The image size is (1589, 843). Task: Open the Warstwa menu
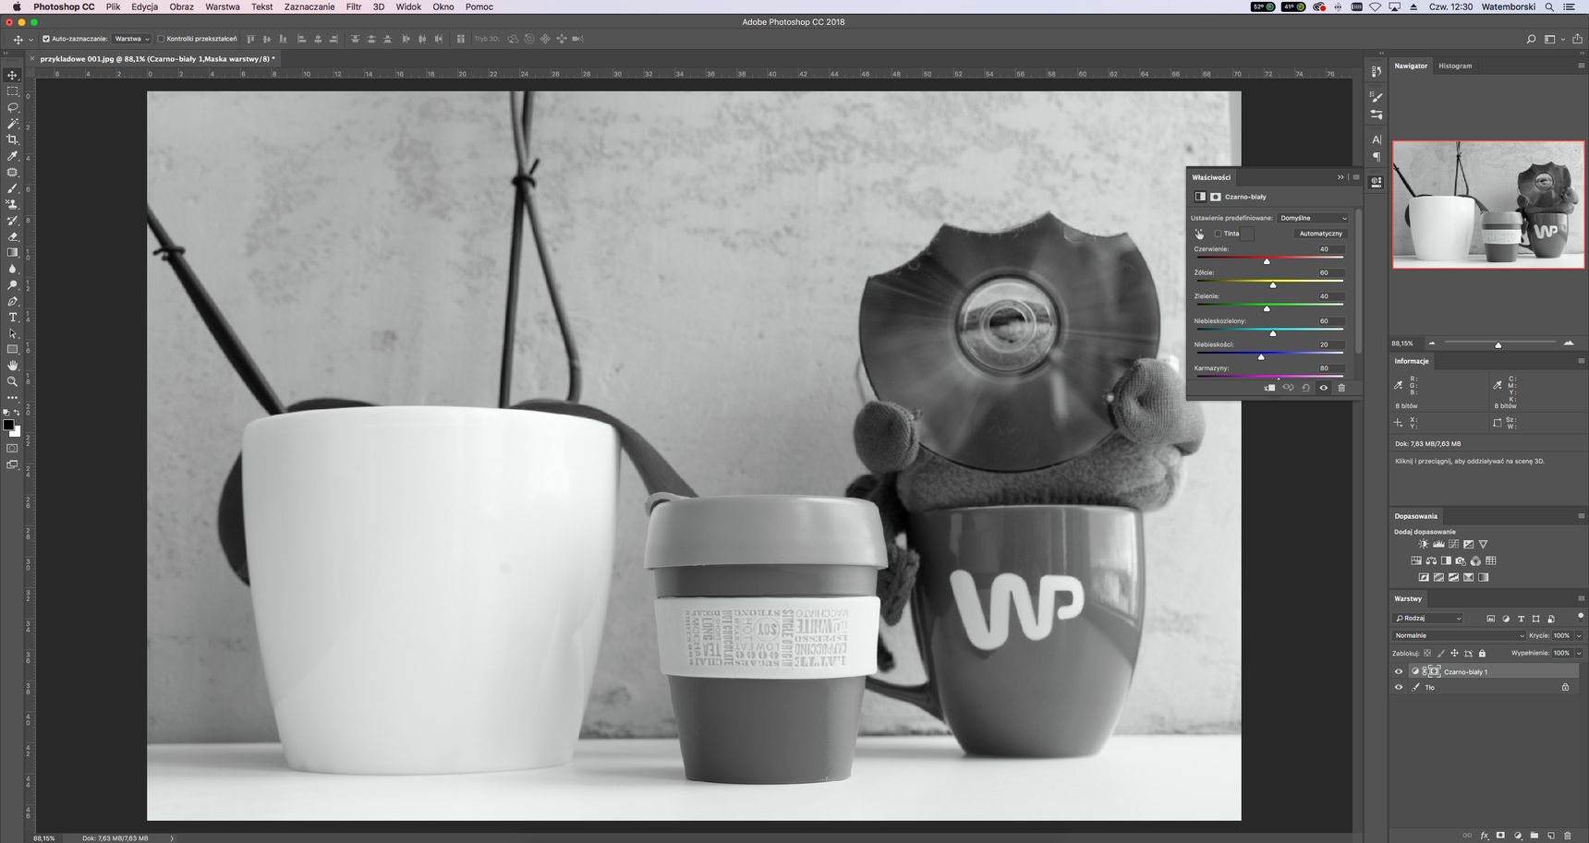[222, 6]
